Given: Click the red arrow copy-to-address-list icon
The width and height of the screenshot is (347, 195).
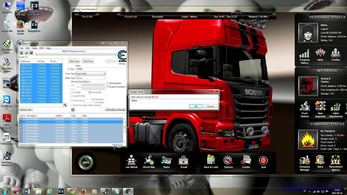Looking at the screenshot, I should pos(65,105).
